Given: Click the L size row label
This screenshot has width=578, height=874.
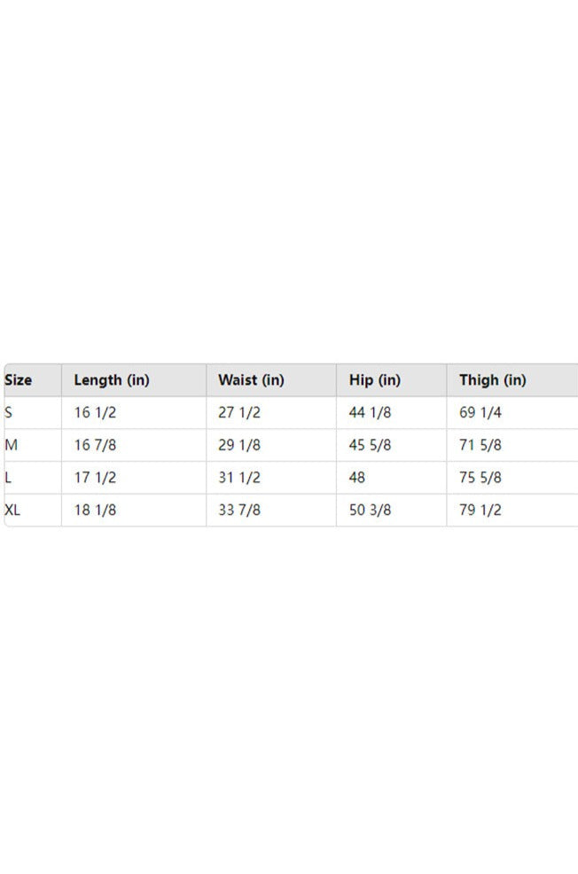Looking at the screenshot, I should click(x=8, y=478).
